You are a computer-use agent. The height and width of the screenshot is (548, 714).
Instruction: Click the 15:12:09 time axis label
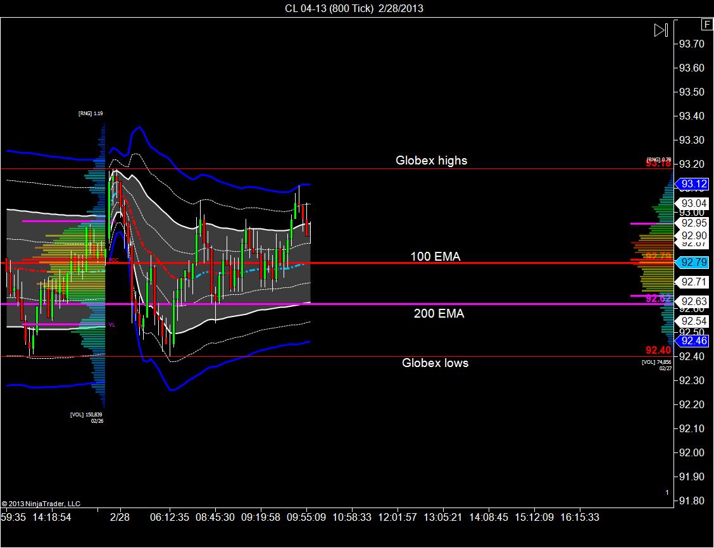534,518
